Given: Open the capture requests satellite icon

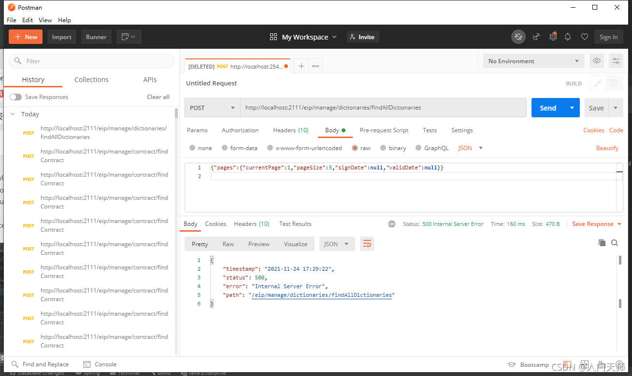Looking at the screenshot, I should [536, 37].
